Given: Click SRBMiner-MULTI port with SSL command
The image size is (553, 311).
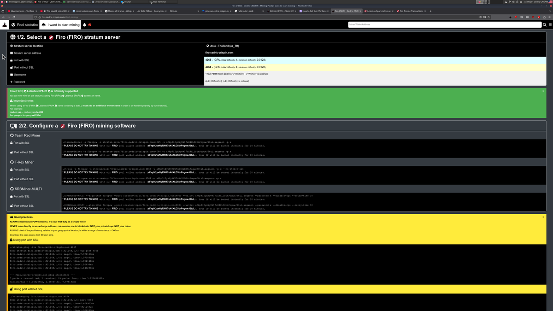Looking at the screenshot, I should pyautogui.click(x=188, y=196).
